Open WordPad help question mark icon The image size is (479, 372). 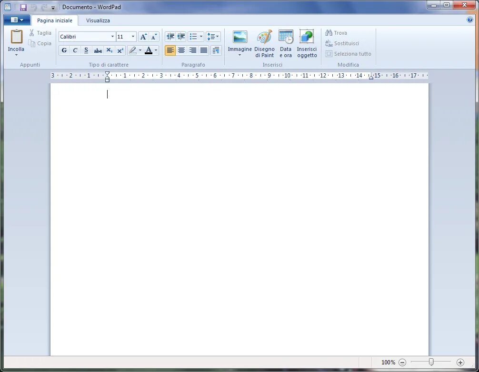[x=470, y=20]
